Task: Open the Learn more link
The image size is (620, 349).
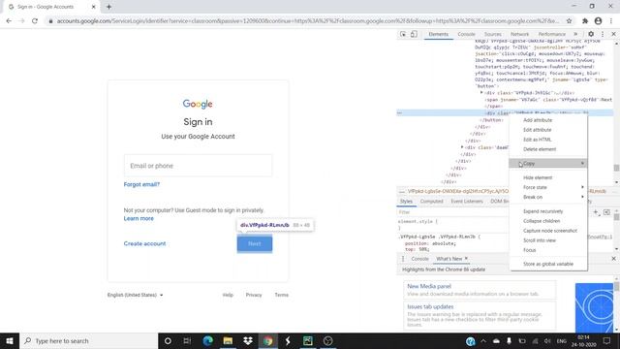Action: click(139, 218)
